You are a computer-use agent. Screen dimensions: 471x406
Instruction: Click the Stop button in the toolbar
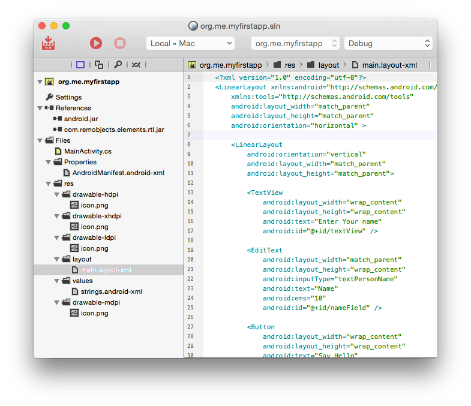[120, 43]
